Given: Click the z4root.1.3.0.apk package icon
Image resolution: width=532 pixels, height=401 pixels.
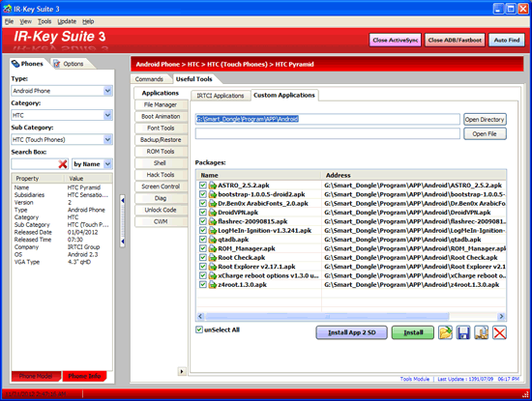Looking at the screenshot, I should (x=213, y=285).
